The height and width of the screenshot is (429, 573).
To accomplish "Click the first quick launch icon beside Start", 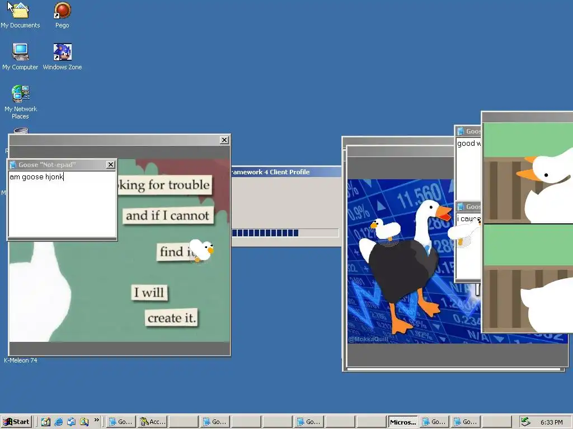I will click(x=46, y=422).
